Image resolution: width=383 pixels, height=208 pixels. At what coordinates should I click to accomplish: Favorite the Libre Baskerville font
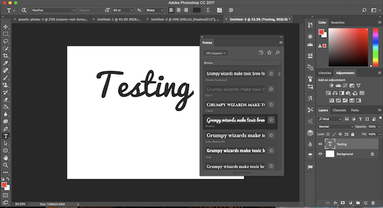tap(271, 135)
